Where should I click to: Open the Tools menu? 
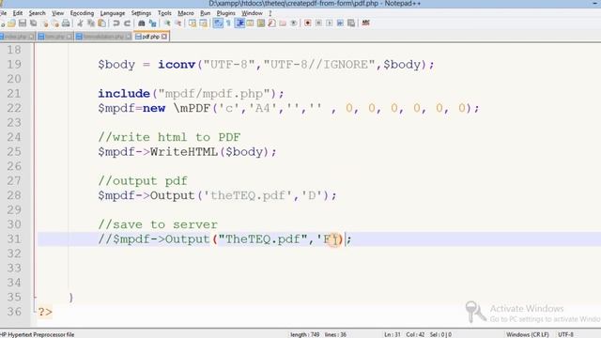pyautogui.click(x=165, y=13)
